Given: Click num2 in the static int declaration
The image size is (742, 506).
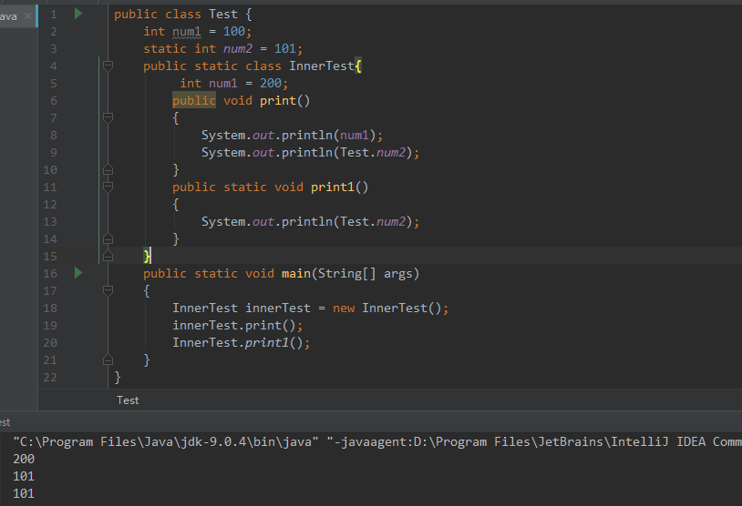Looking at the screenshot, I should point(238,48).
